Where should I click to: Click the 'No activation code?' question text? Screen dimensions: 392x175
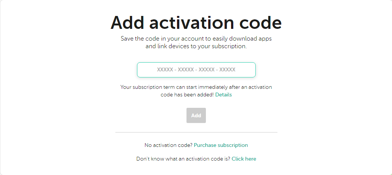(168, 145)
